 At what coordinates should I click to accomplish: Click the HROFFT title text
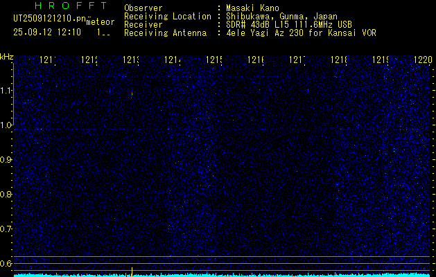pos(71,6)
